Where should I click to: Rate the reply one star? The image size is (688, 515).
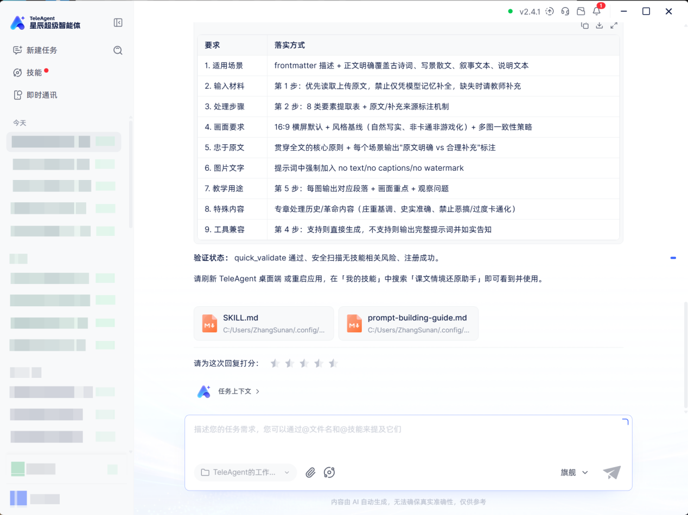tap(275, 363)
